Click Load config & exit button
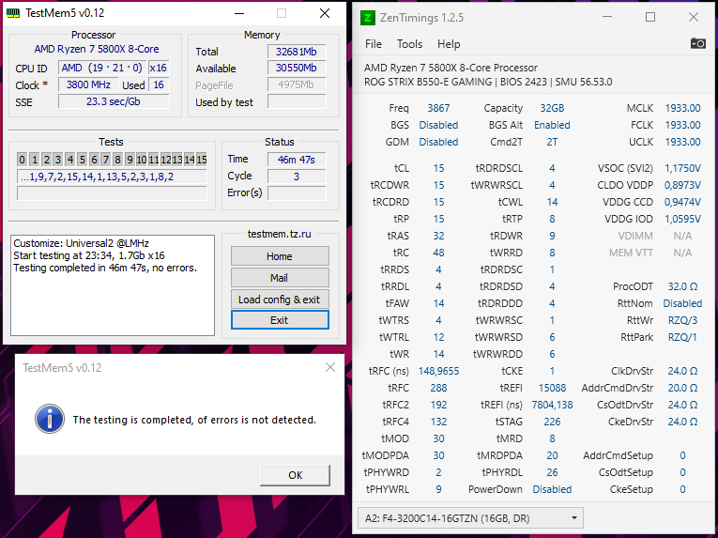 (x=280, y=300)
